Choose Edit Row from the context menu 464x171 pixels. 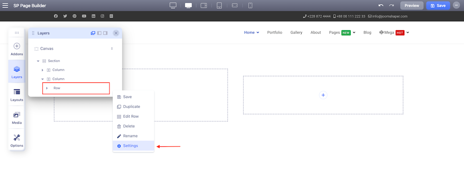coord(134,116)
